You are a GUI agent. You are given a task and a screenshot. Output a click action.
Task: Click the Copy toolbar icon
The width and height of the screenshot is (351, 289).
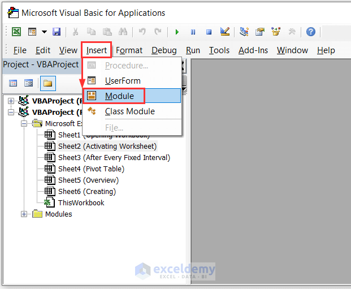[x=92, y=32]
